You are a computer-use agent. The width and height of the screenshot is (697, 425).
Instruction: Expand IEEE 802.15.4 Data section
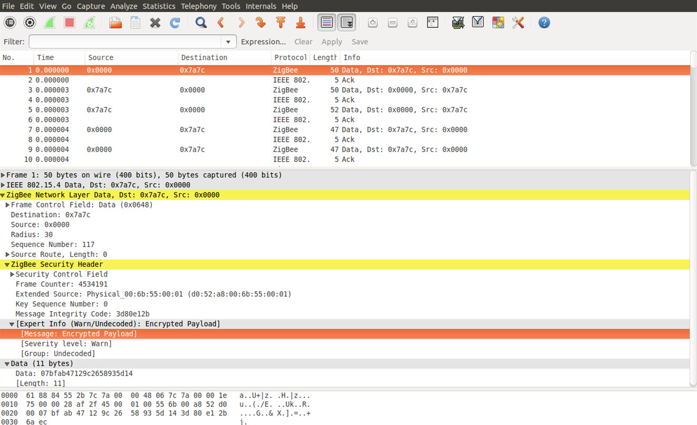[x=3, y=185]
